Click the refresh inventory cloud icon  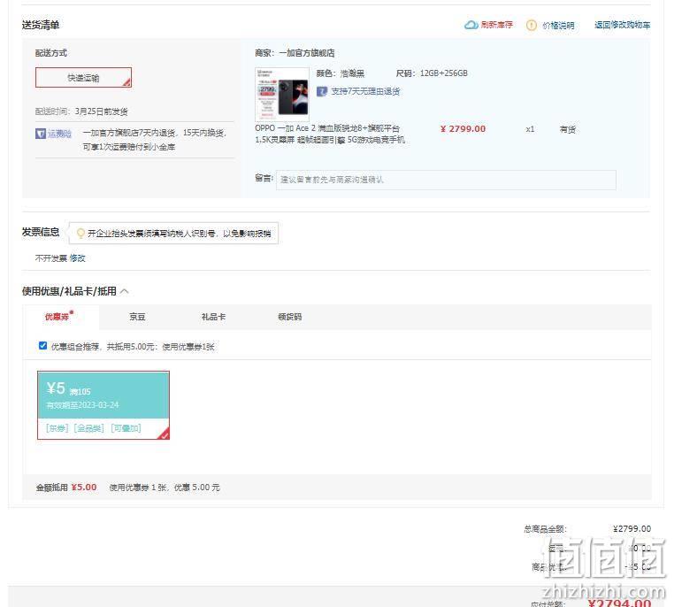pos(471,25)
